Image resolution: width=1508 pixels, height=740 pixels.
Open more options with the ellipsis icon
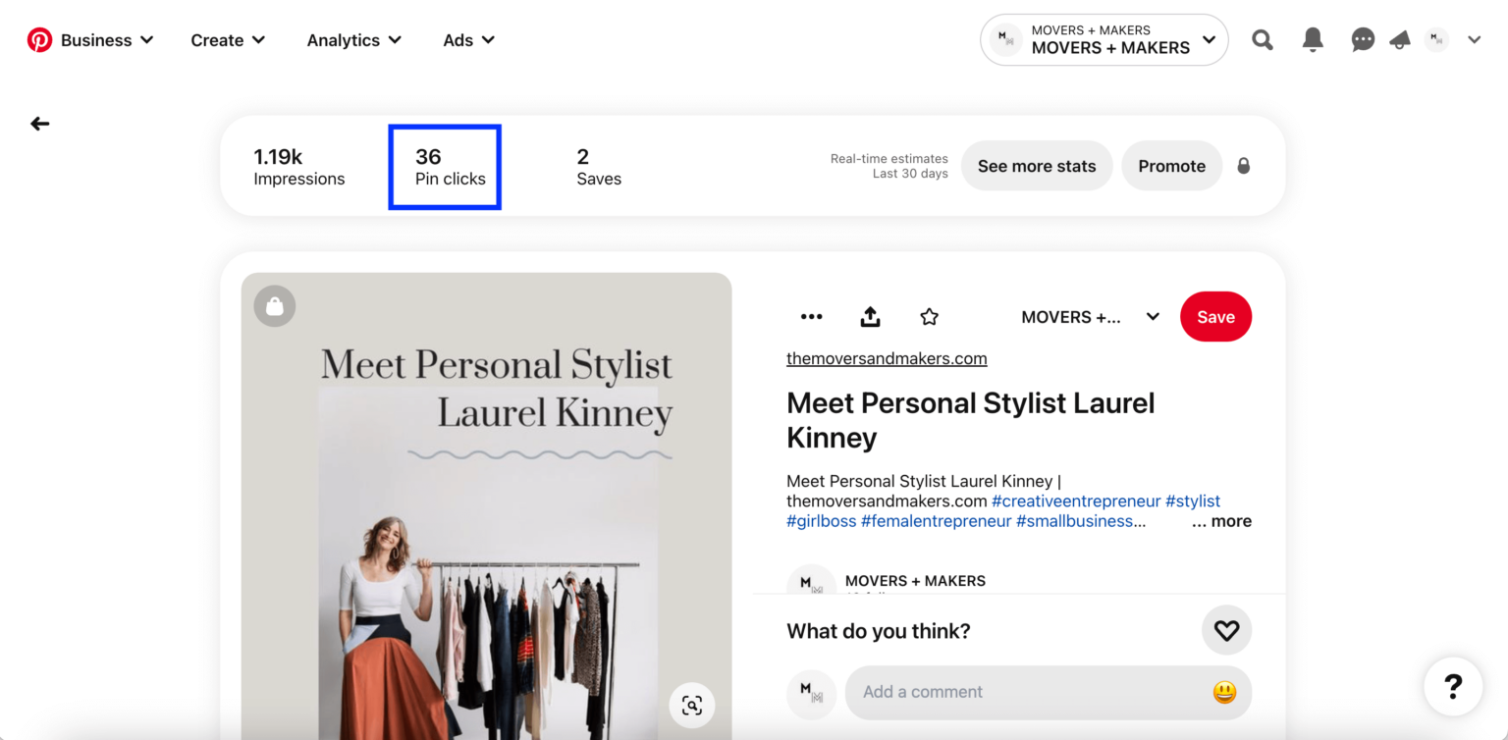click(x=811, y=316)
